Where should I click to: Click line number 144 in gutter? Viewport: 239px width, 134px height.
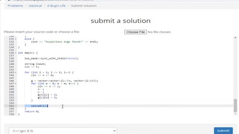point(12,75)
